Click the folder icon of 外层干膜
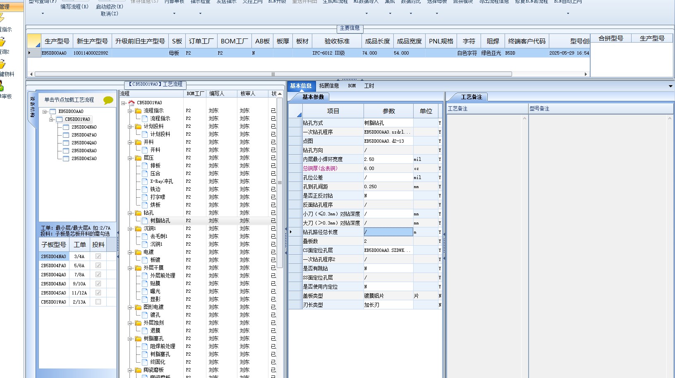Screen dimensions: 675x378 (138, 268)
